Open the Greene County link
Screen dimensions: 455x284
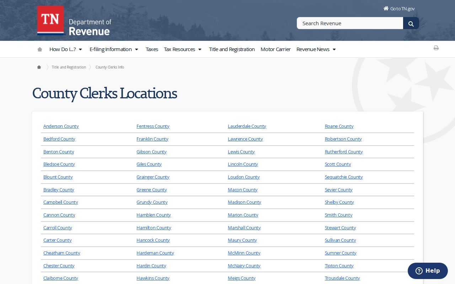[152, 190]
